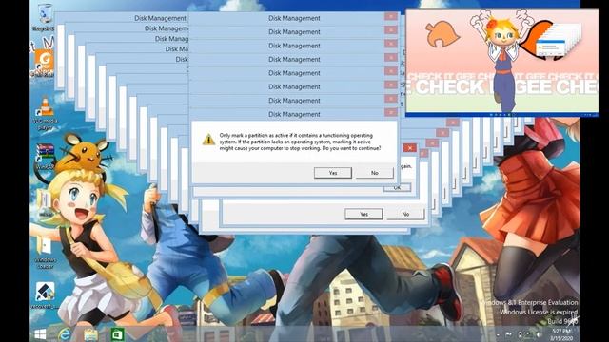This screenshot has height=342, width=609.
Task: Open the Windows Store taskbar icon
Action: [x=117, y=334]
